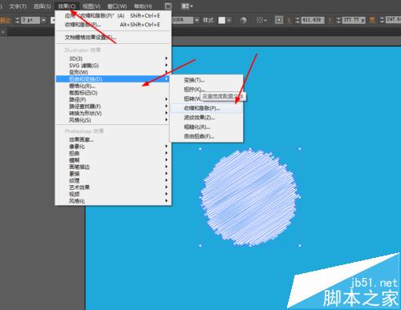
Task: Click the 样式 graphic style swatch
Action: [x=222, y=20]
